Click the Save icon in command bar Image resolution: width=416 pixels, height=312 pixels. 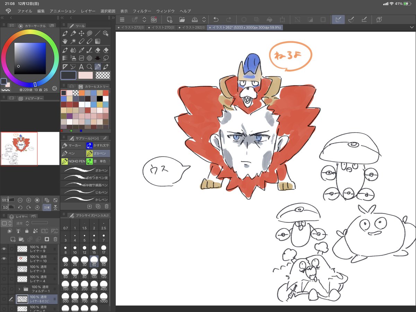pyautogui.click(x=195, y=19)
